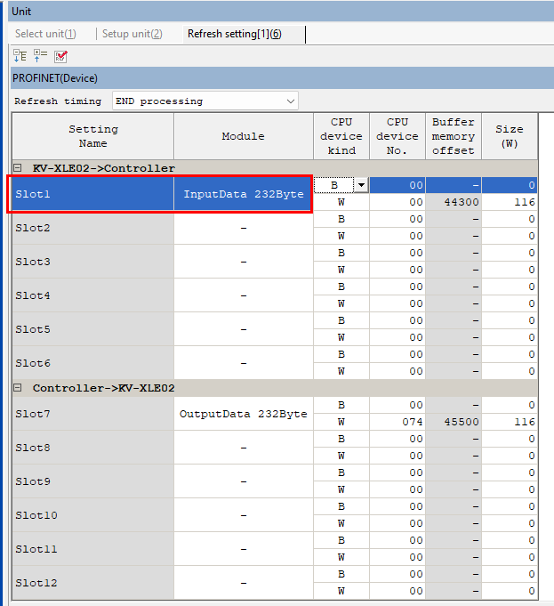Click highlighted CPU device No. 00 in Slot1 B row
The width and height of the screenshot is (554, 606).
[397, 185]
